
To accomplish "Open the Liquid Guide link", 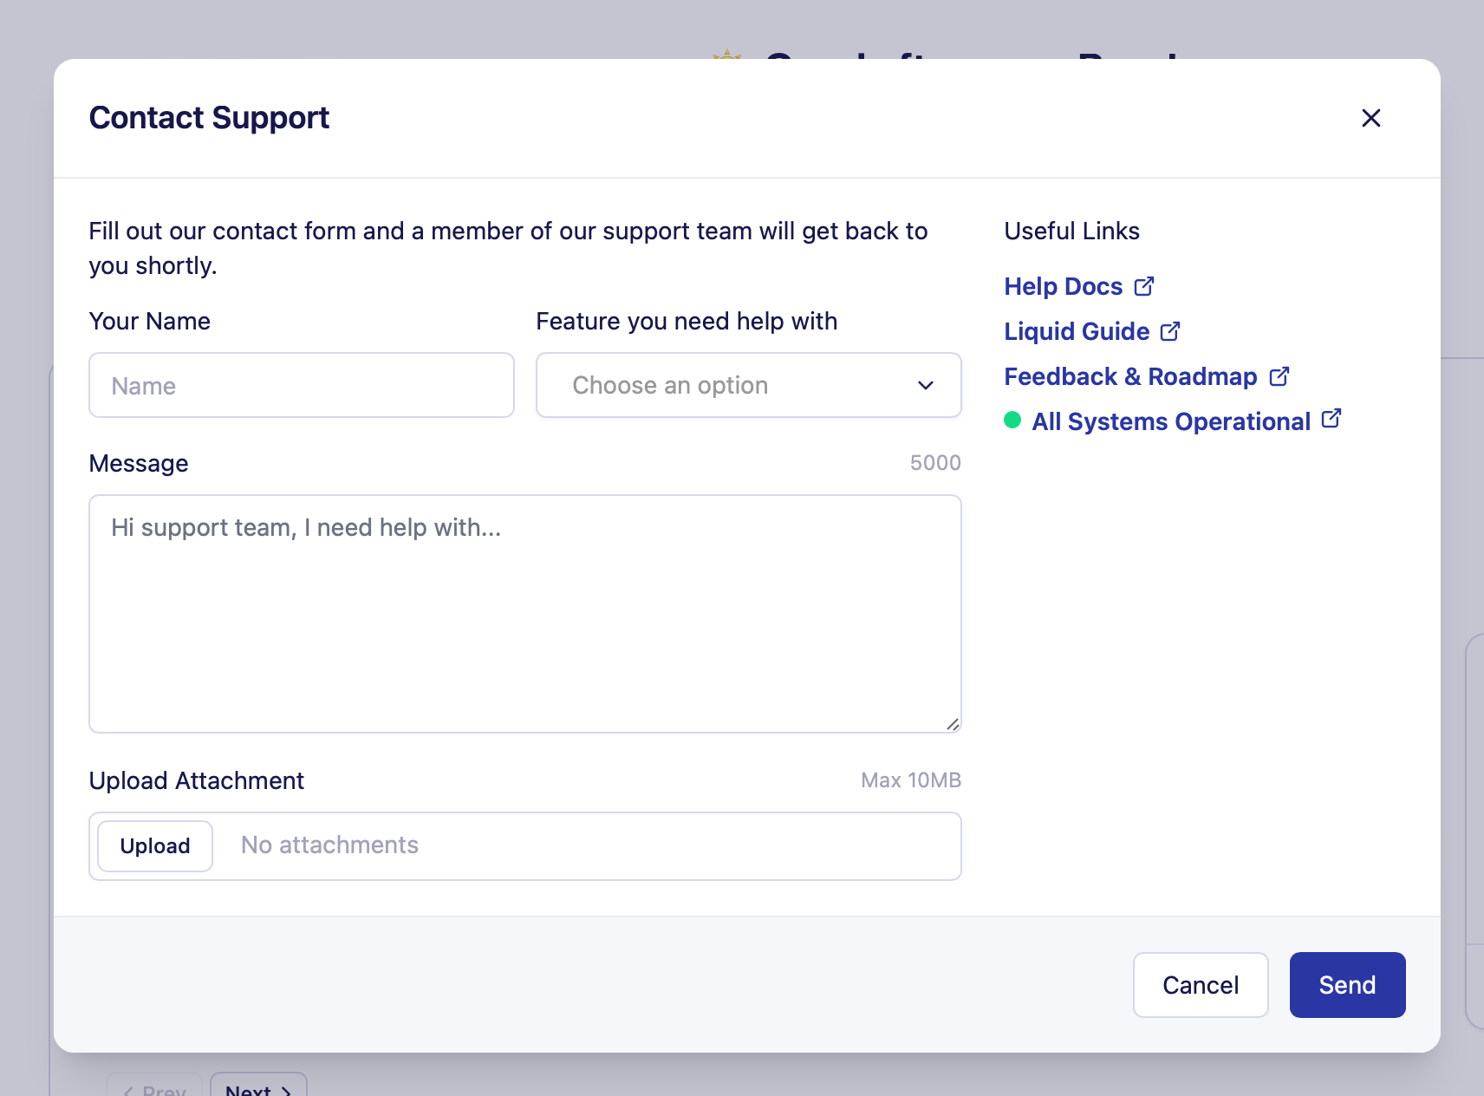I will pos(1077,331).
